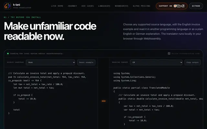Image resolution: width=207 pixels, height=129 pixels.
Task: Open the Journey nav item
Action: pos(72,6)
